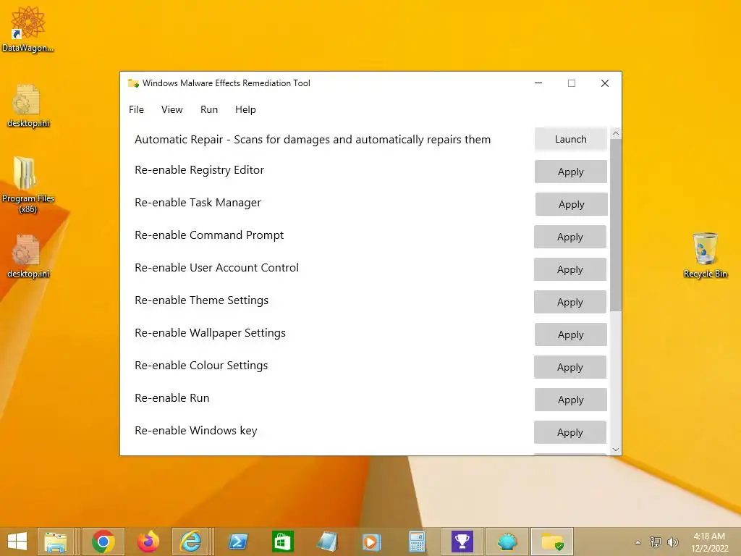This screenshot has width=741, height=556.
Task: Apply Re-enable Wallpaper Settings
Action: point(571,334)
